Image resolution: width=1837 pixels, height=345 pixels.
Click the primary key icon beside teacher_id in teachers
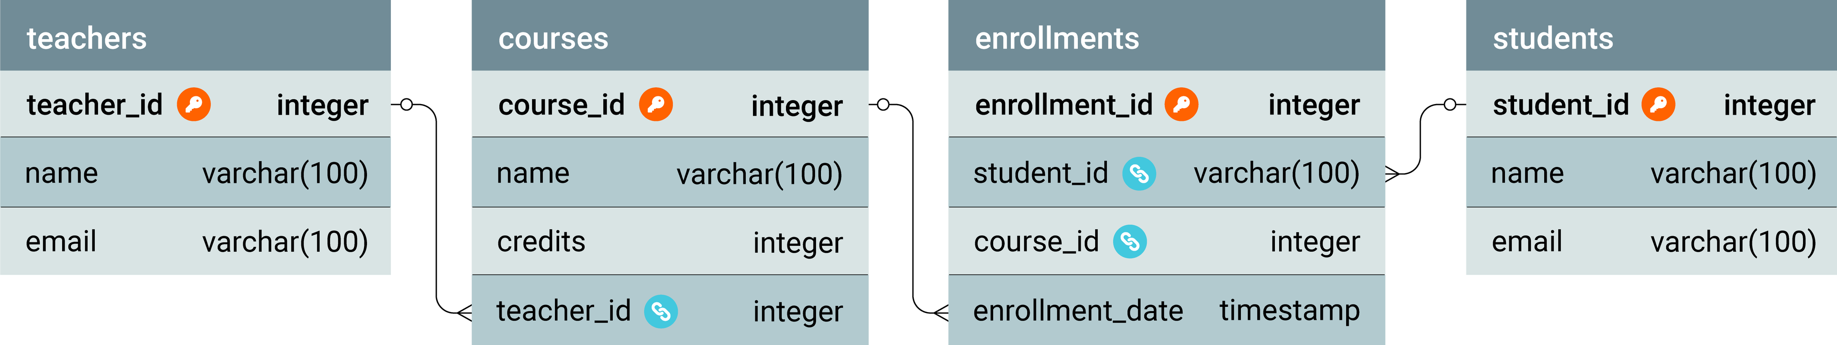(x=193, y=105)
